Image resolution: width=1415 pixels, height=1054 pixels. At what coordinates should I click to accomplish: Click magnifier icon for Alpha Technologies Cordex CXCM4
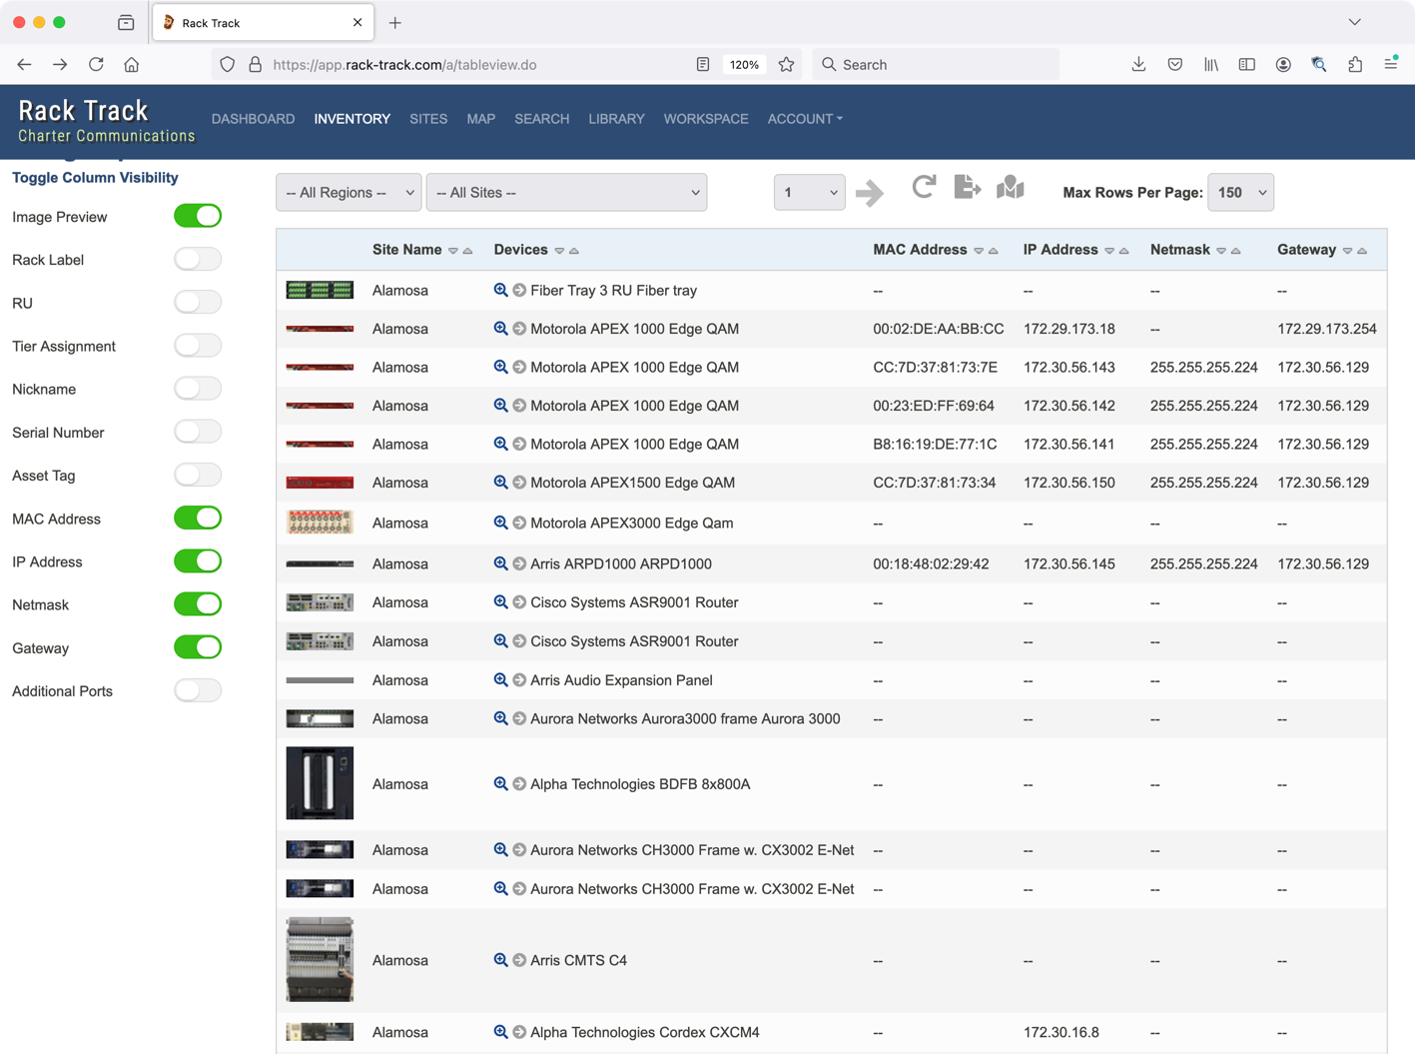click(x=500, y=1032)
